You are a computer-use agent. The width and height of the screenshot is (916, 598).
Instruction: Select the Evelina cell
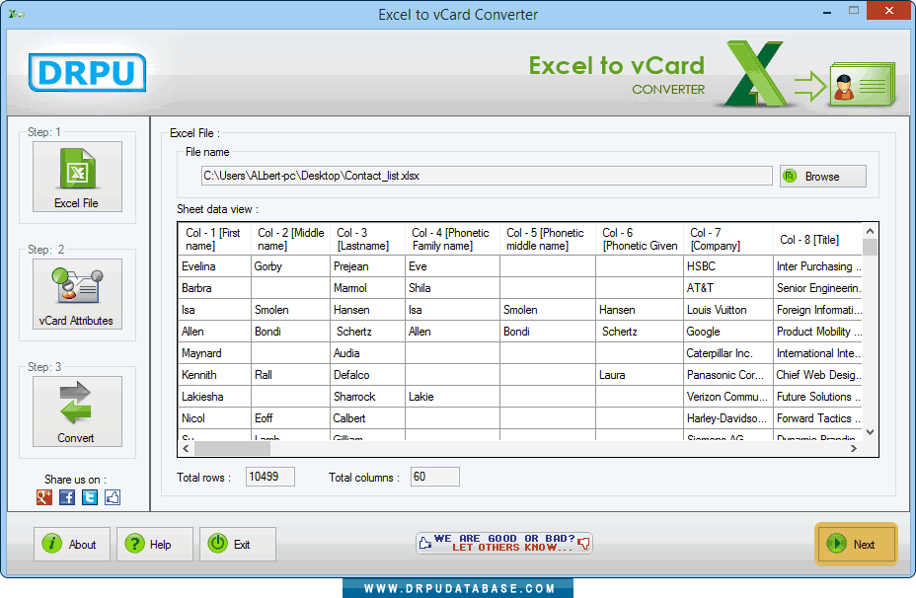[214, 266]
